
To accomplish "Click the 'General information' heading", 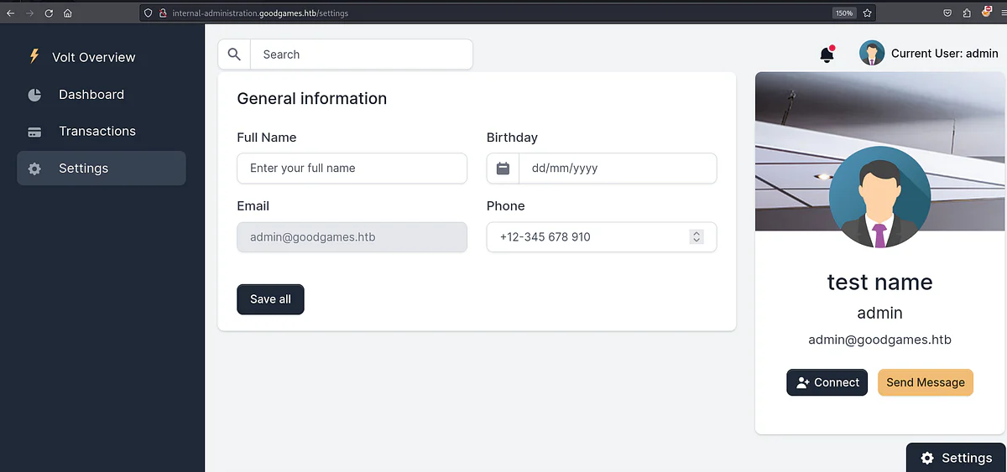I will pyautogui.click(x=312, y=99).
